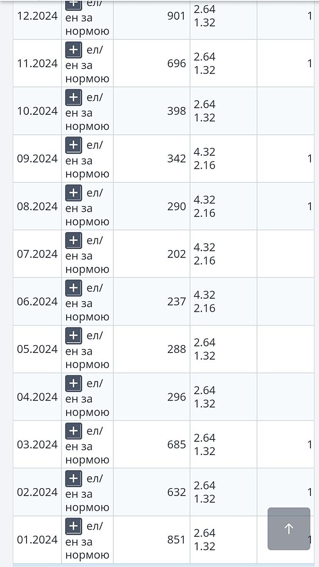Expand the 01.2024 row details

[73, 526]
